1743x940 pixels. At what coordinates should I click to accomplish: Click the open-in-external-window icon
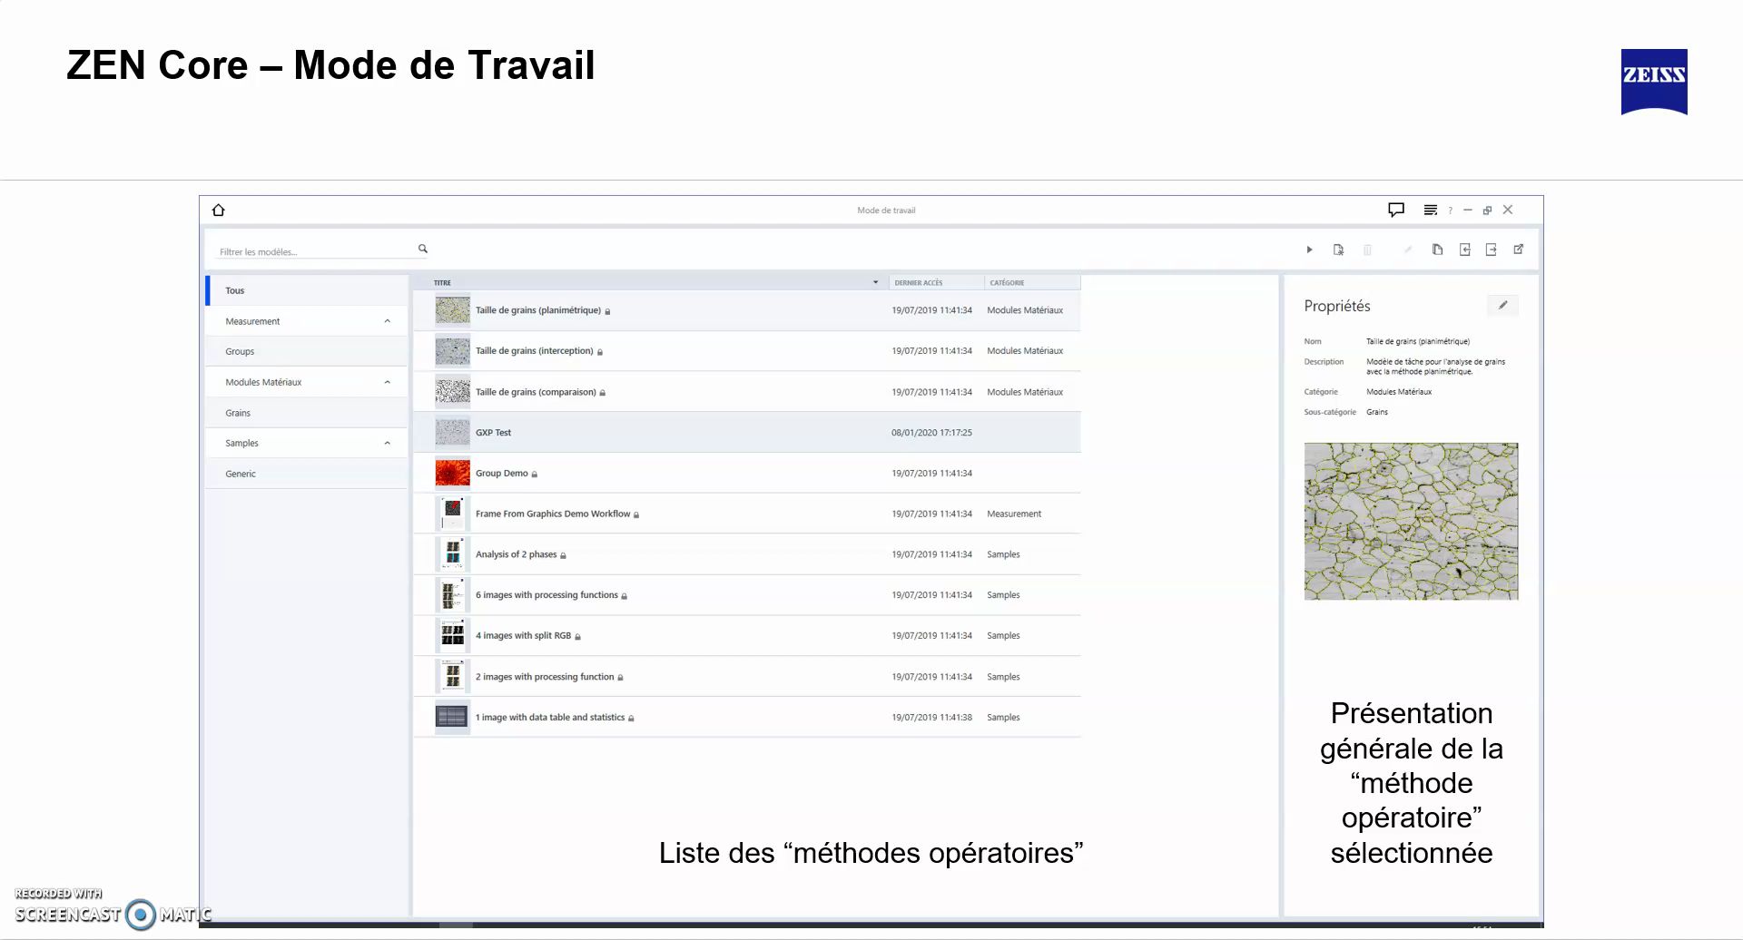1518,250
